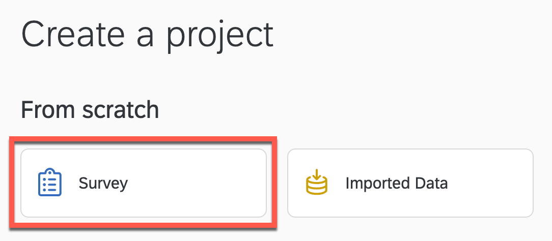This screenshot has width=552, height=241.
Task: Click the "Create a project" heading
Action: 147,35
